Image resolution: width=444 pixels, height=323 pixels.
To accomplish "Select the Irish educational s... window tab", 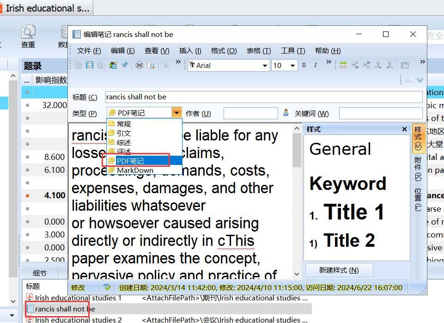I will pos(47,8).
